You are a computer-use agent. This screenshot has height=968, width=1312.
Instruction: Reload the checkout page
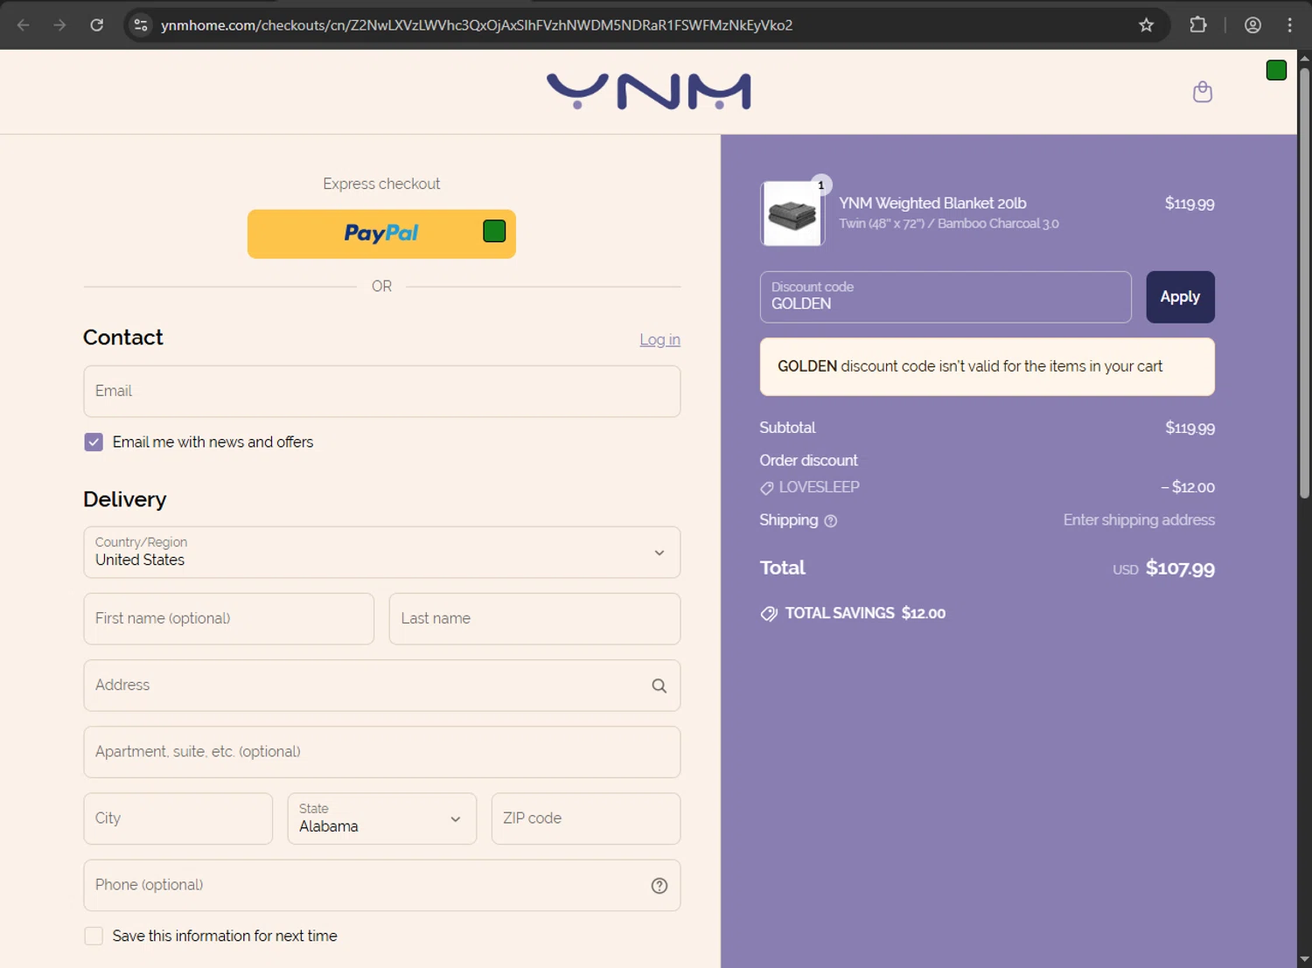(97, 25)
